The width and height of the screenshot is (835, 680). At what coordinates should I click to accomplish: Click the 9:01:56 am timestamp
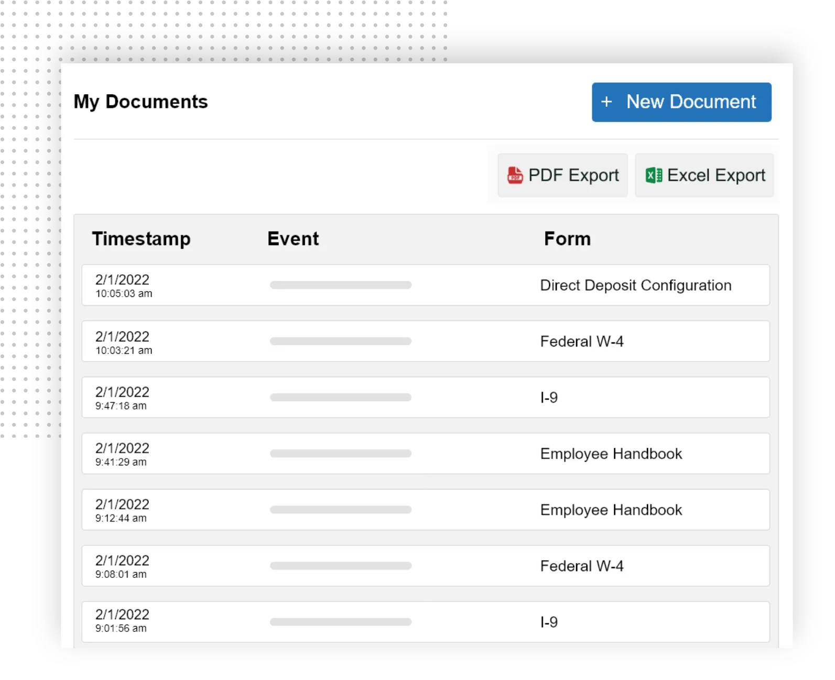pyautogui.click(x=121, y=628)
